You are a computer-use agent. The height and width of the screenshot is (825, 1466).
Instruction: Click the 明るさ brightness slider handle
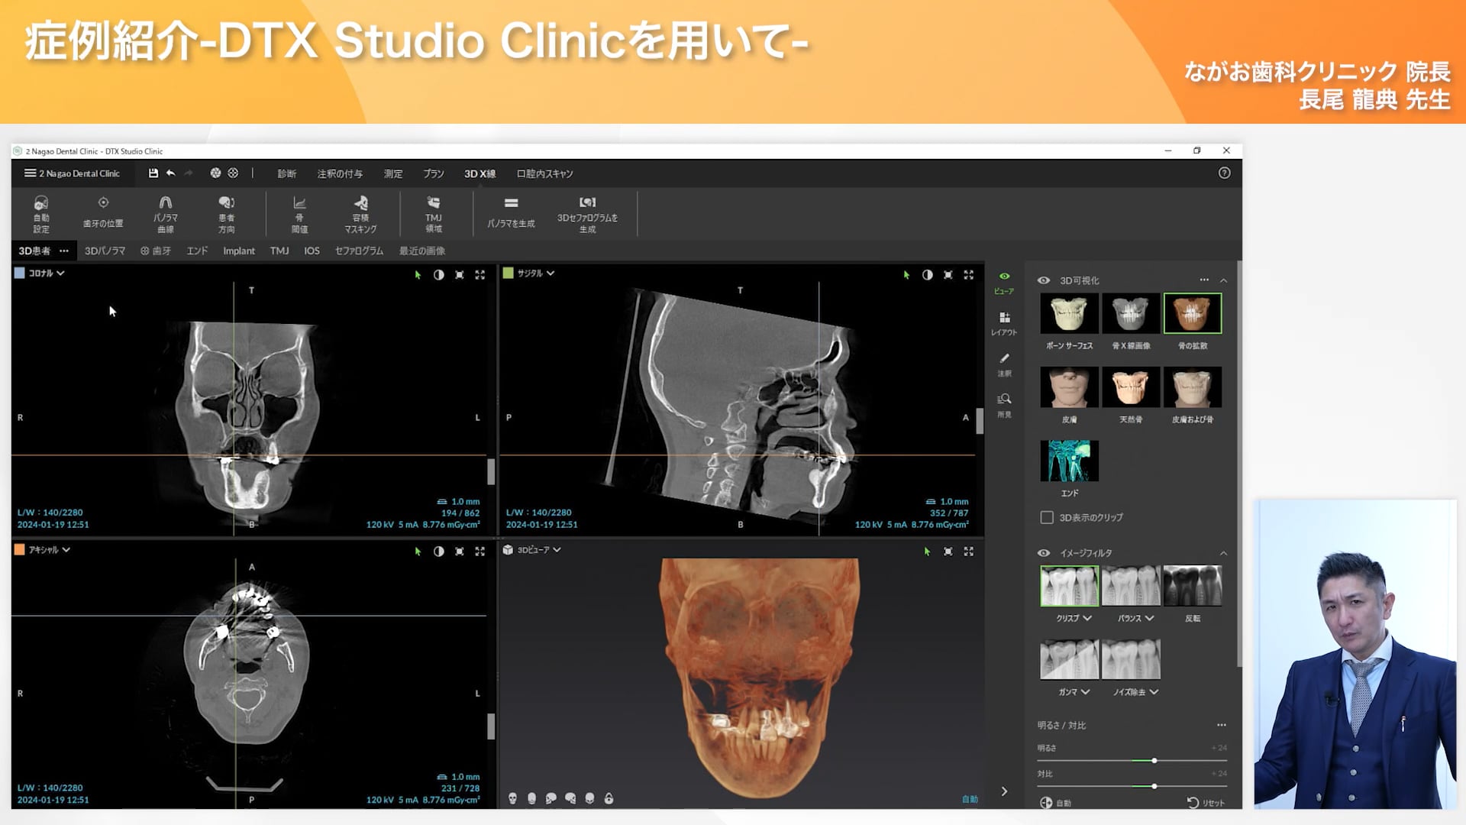[1154, 761]
